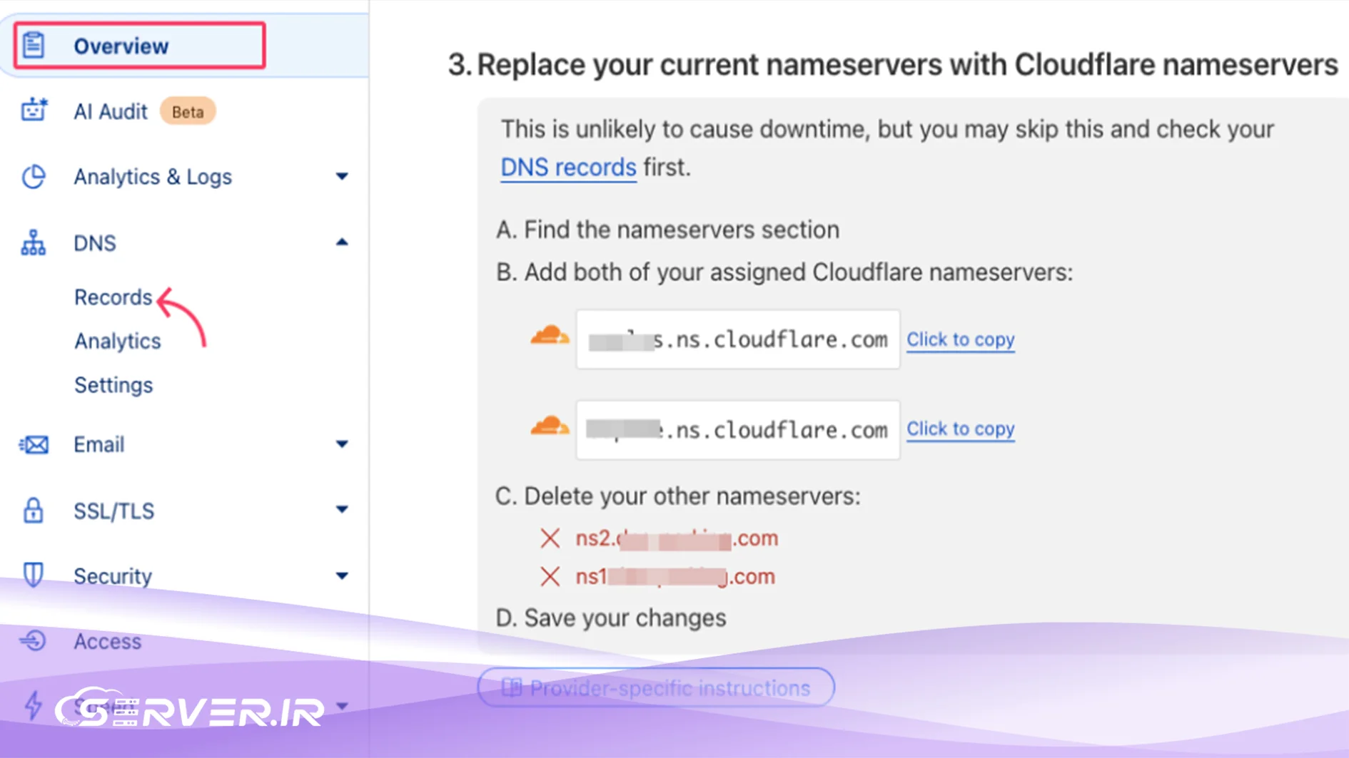Click the "C. Delete your other nameservers:" text
Screen dimensions: 1349x758
[678, 496]
